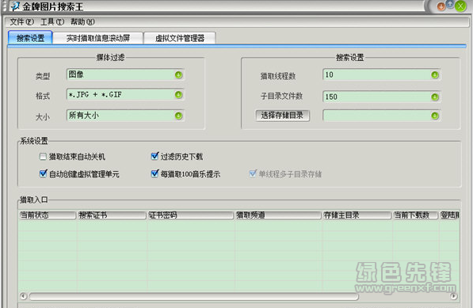Screen dimensions: 473x308
Task: Click the 类型 field showing 图像
Action: click(125, 74)
